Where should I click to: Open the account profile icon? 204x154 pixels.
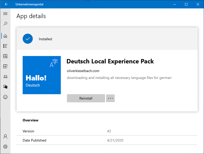pyautogui.click(x=5, y=137)
